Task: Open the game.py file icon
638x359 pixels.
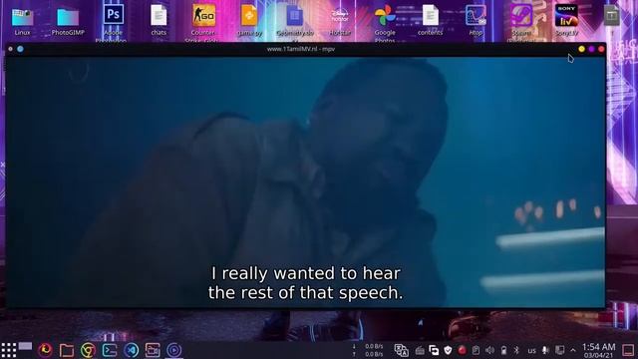Action: pyautogui.click(x=249, y=20)
